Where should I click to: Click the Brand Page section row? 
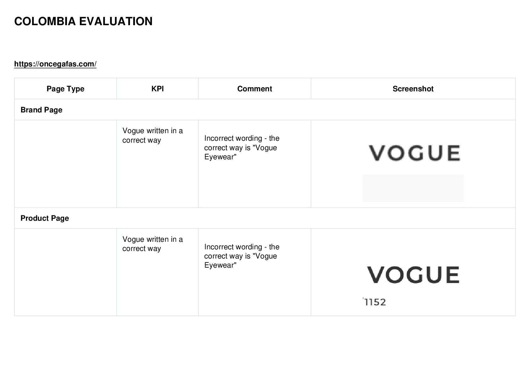pyautogui.click(x=265, y=110)
